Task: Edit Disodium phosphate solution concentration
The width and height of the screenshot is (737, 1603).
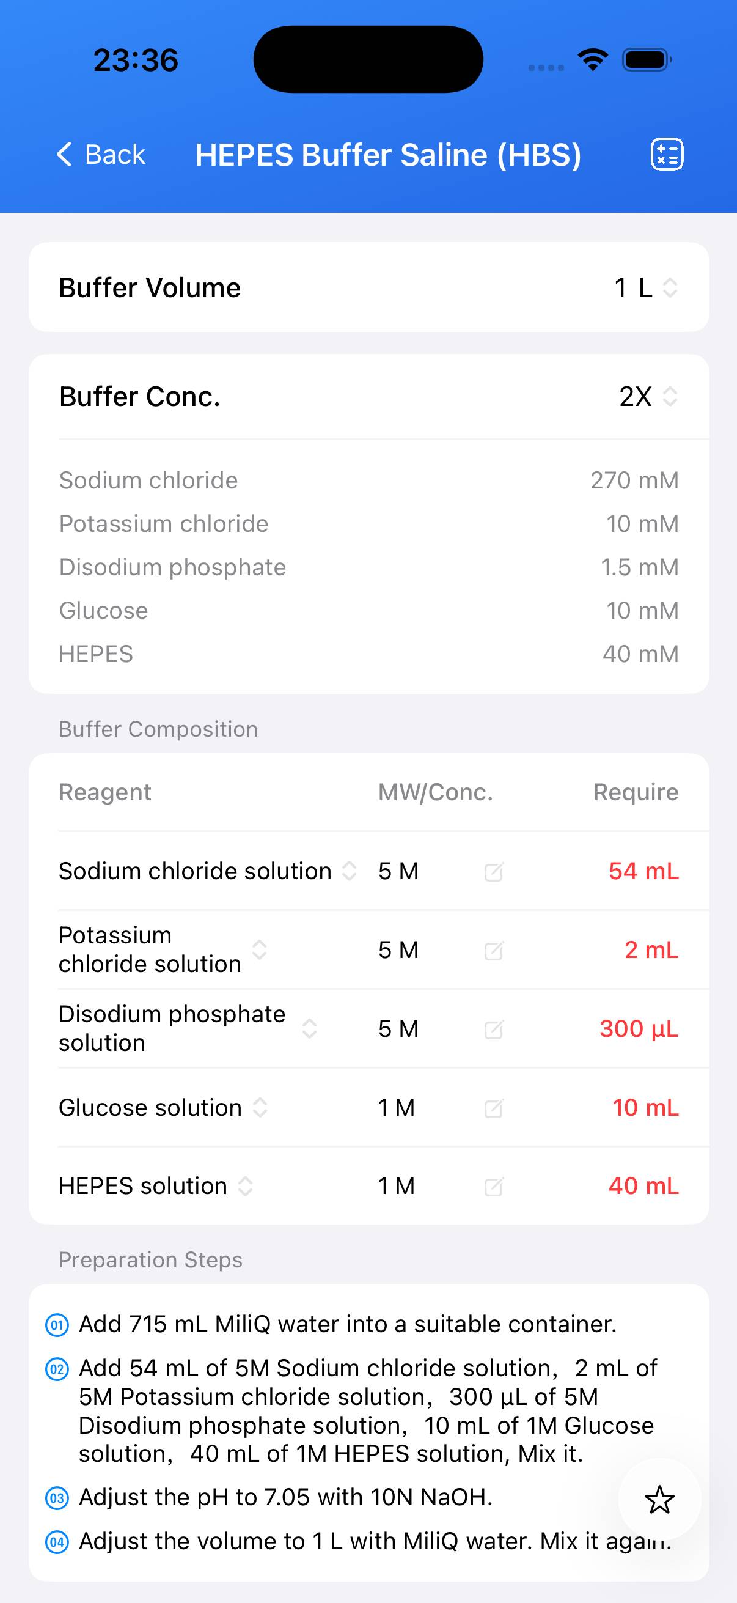Action: click(493, 1030)
